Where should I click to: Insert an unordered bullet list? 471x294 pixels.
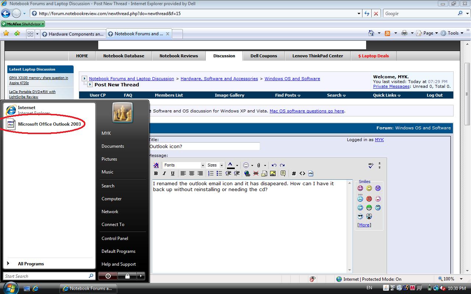pos(219,173)
